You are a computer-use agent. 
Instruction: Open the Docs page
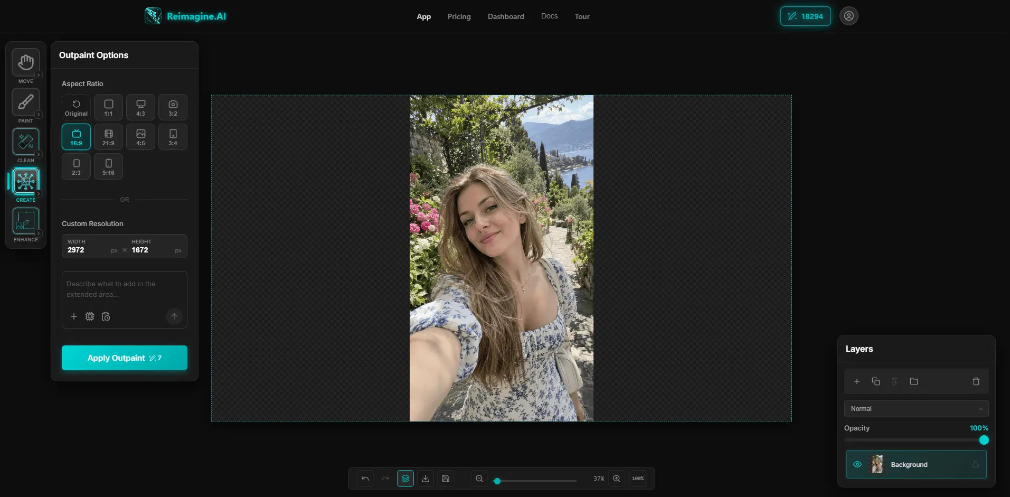point(549,16)
